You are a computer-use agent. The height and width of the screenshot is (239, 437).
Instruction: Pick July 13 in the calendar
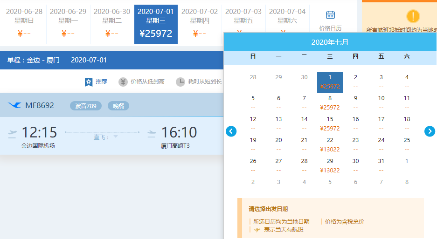click(279, 124)
